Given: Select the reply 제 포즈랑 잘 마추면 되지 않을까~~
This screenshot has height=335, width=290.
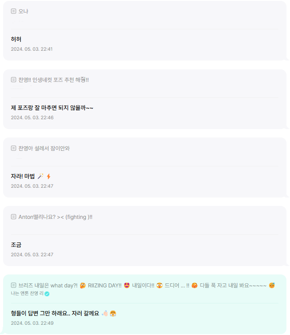Looking at the screenshot, I should (x=52, y=108).
